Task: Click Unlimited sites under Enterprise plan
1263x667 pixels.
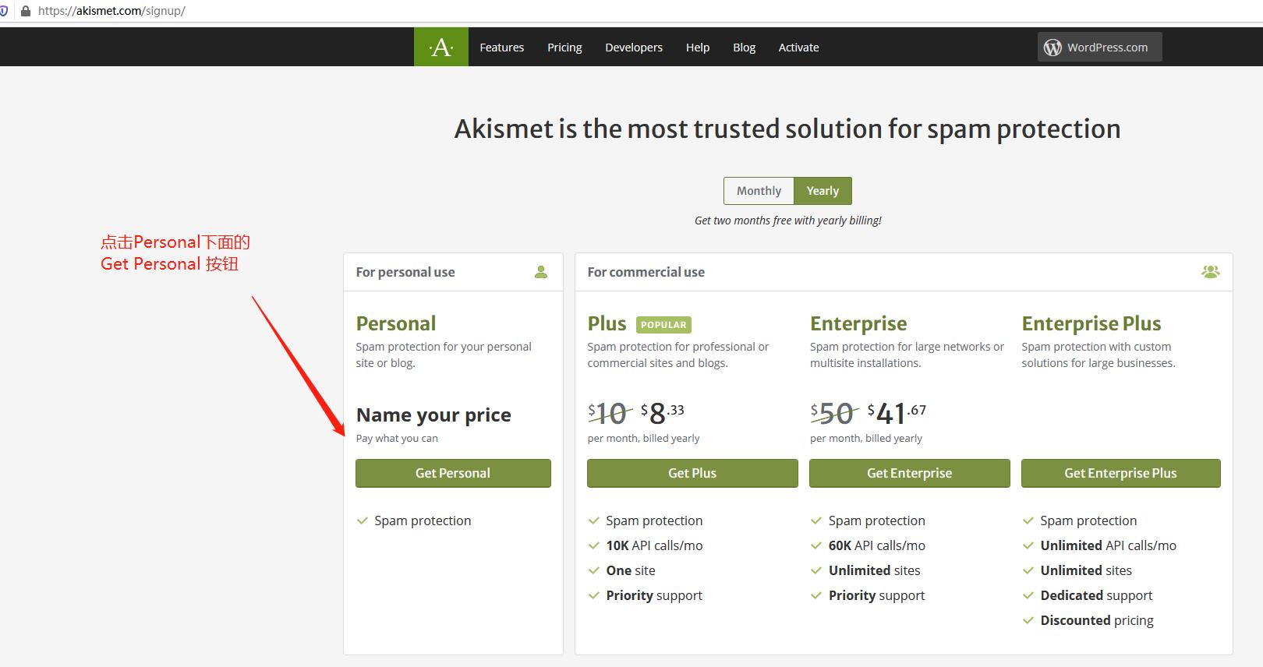Action: click(874, 570)
